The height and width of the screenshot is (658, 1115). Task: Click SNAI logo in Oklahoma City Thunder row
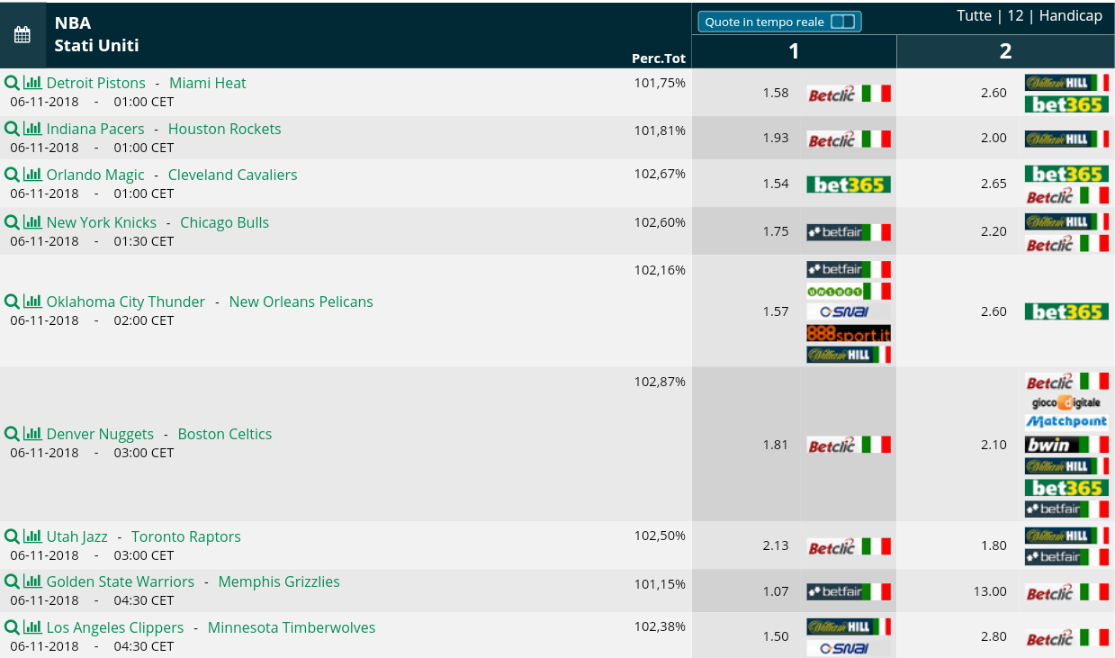849,311
